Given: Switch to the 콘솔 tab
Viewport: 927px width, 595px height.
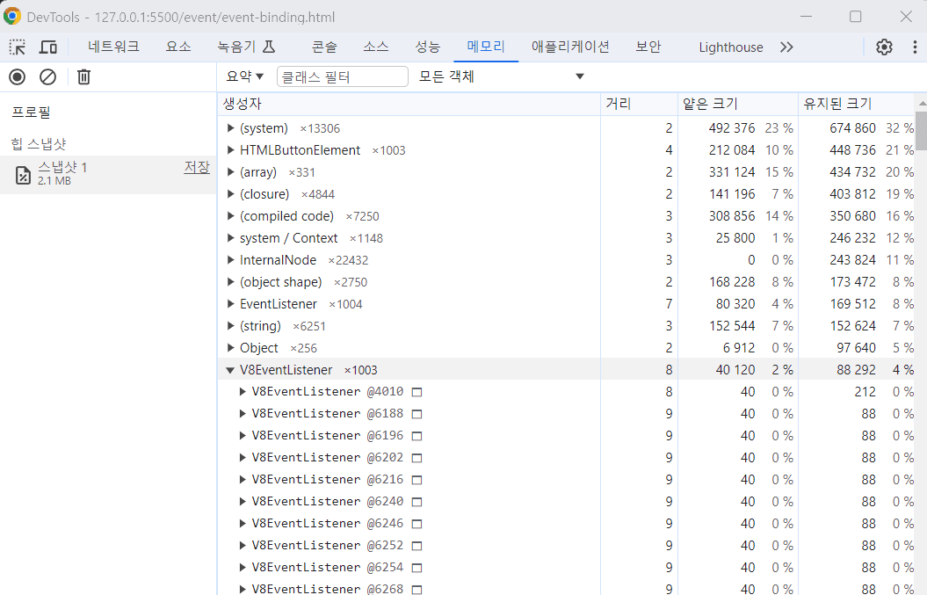Looking at the screenshot, I should [x=323, y=47].
